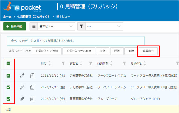Click the 削除 button
The image size is (179, 113).
(x=131, y=51)
